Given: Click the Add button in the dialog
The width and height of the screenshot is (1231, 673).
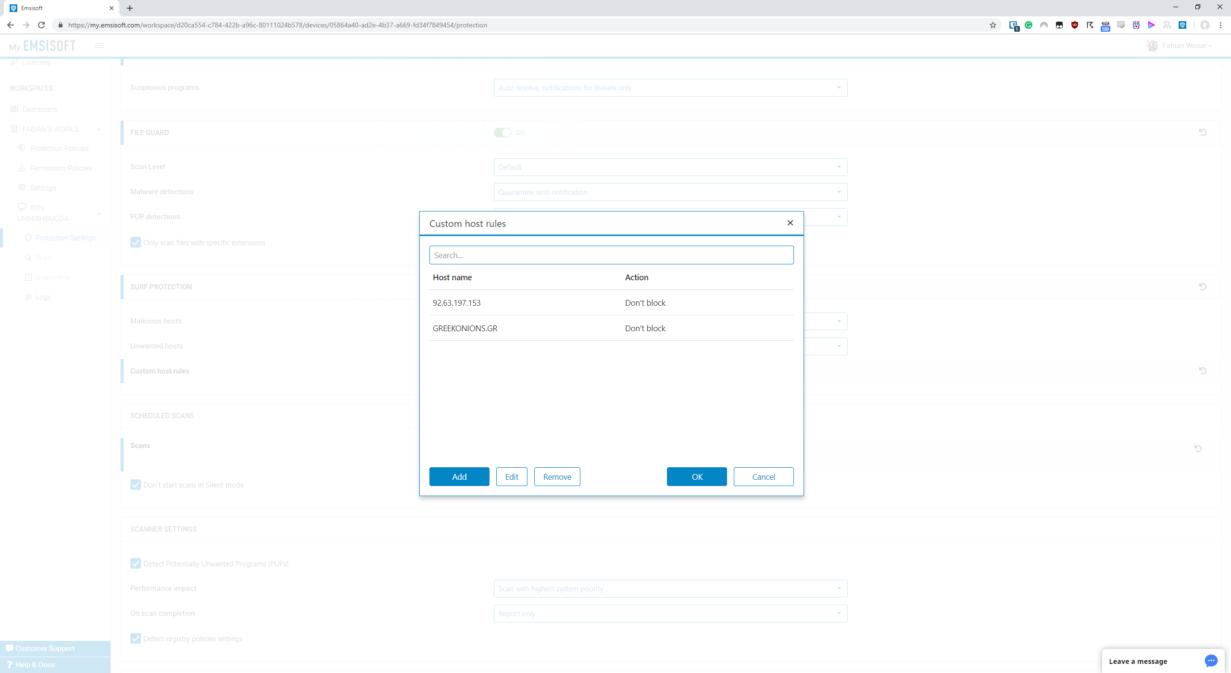Looking at the screenshot, I should [459, 477].
